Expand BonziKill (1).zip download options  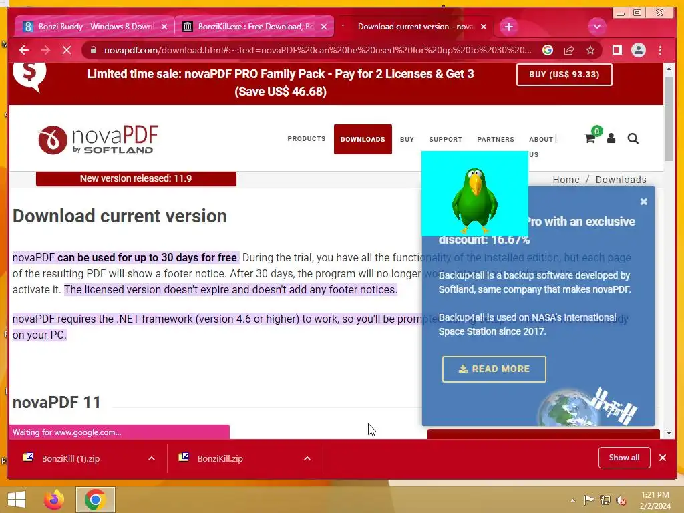(x=152, y=458)
